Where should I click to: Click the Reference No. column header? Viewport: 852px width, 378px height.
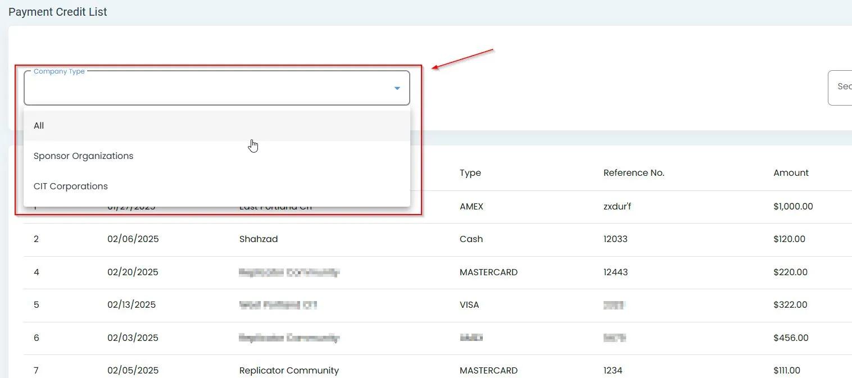pos(633,173)
